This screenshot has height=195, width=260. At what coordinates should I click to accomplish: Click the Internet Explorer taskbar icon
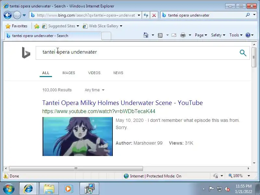28,189
